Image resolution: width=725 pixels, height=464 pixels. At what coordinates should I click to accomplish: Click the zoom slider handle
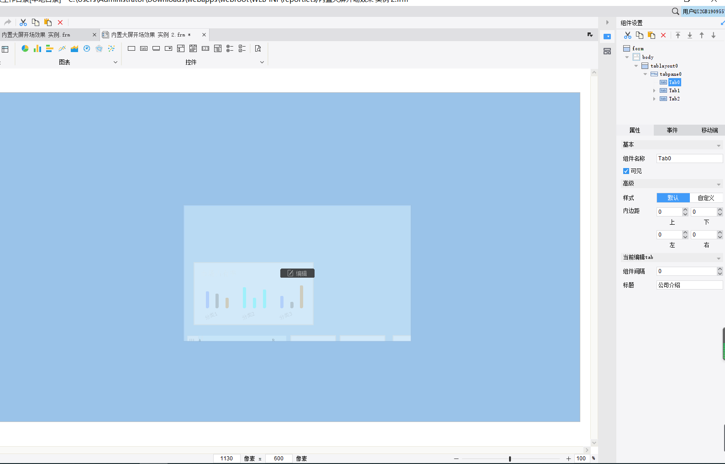tap(510, 459)
